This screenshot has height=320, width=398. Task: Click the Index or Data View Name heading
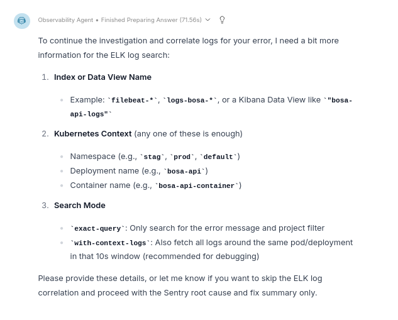coord(102,77)
